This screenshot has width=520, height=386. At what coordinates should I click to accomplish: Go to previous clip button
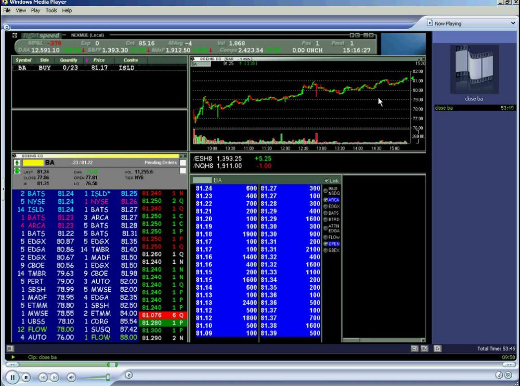click(43, 377)
